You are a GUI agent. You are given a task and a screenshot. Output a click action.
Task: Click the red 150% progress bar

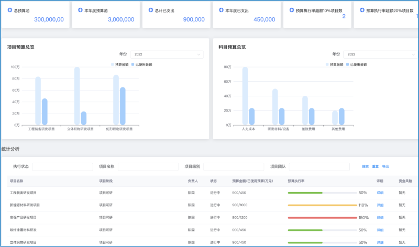pyautogui.click(x=322, y=218)
